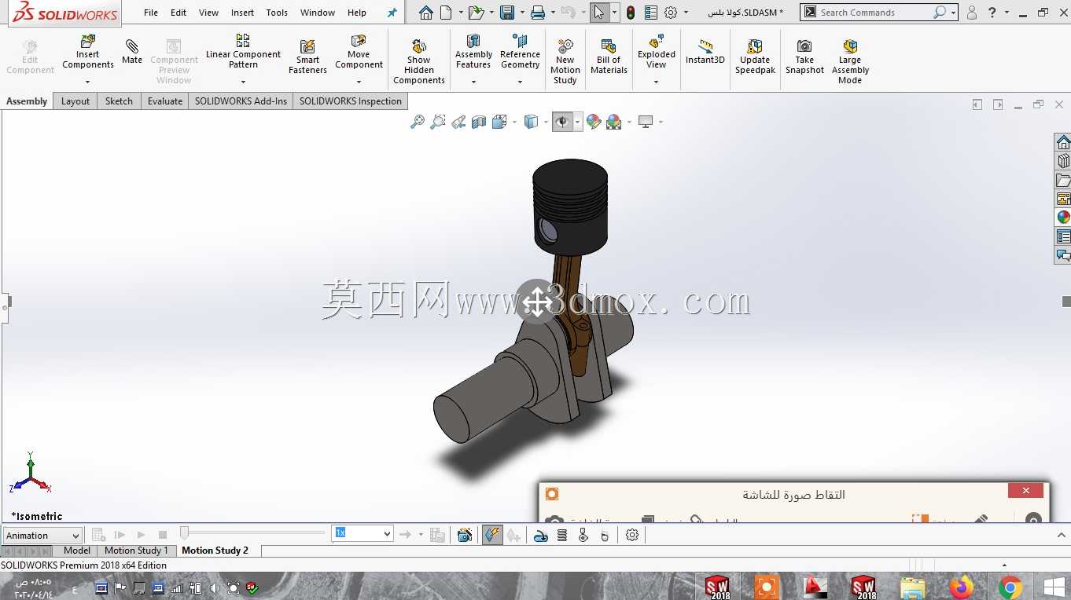Open Chrome from Windows taskbar
The image size is (1071, 600).
[1010, 587]
